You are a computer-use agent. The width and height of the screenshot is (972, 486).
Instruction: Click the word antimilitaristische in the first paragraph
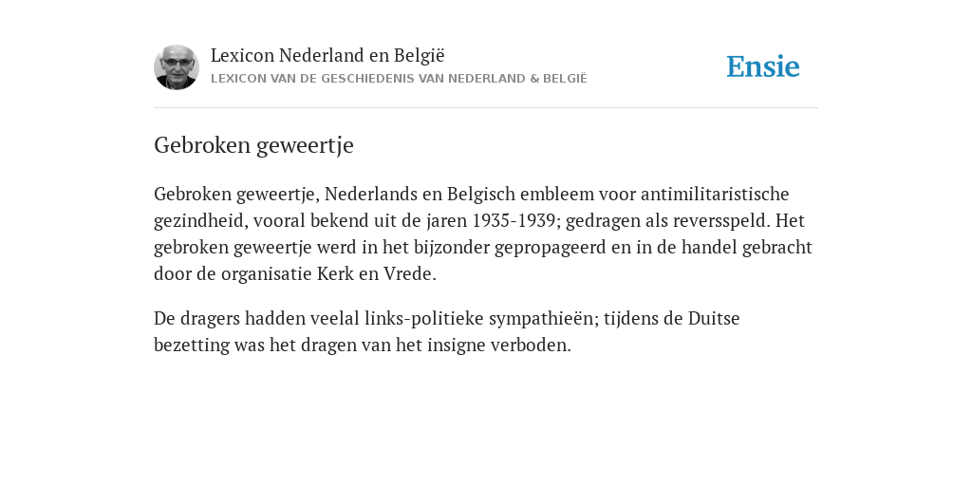point(715,194)
